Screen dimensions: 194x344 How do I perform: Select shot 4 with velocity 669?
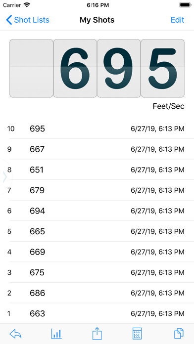[97, 252]
